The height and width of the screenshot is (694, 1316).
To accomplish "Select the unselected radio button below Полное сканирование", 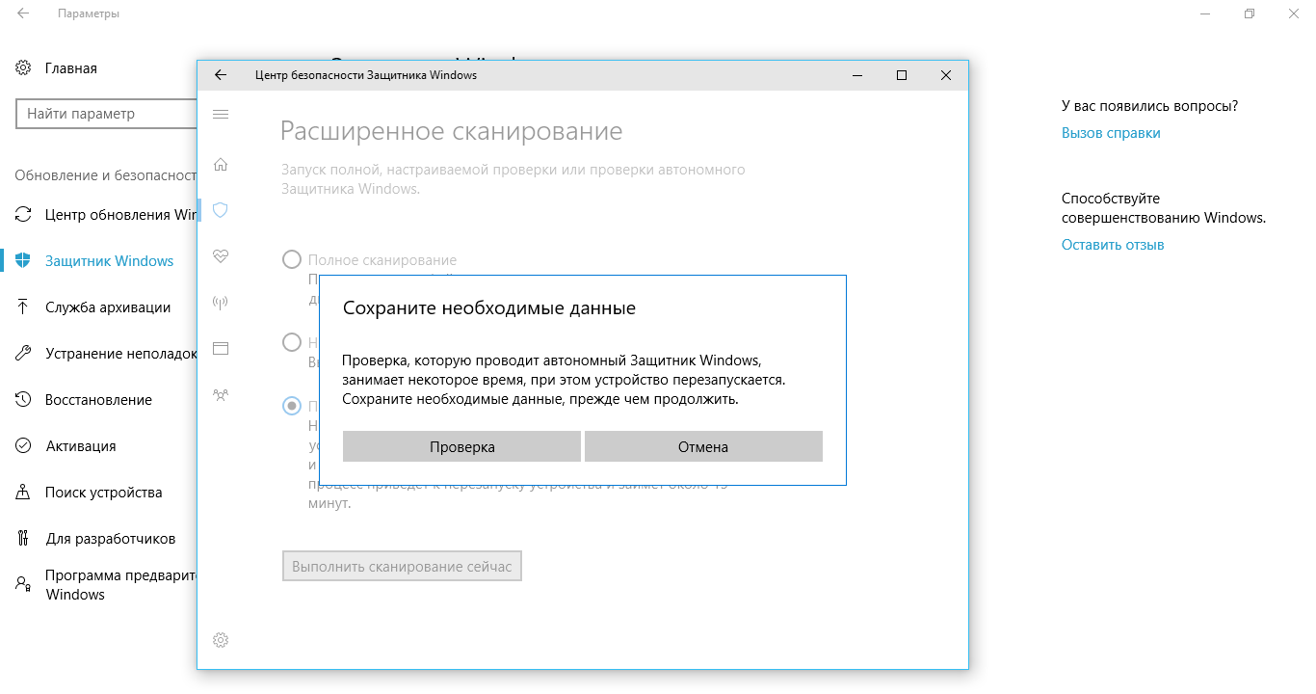I will tap(291, 342).
